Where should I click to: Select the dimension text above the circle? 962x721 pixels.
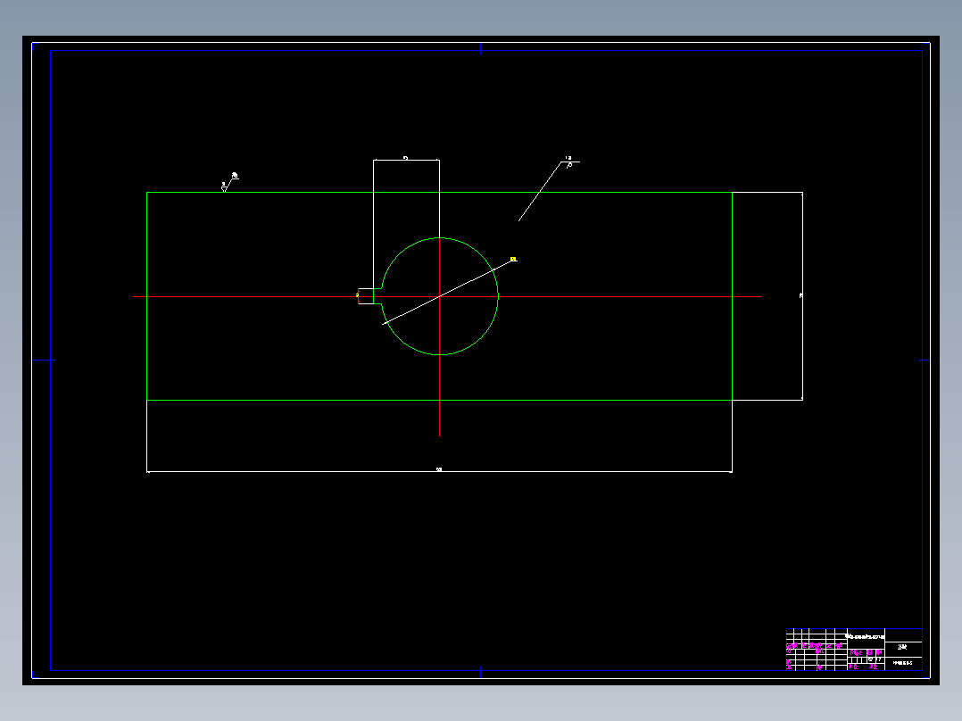tap(405, 158)
